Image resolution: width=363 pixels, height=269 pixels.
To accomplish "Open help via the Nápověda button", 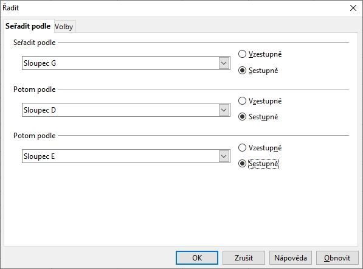I will 290,257.
